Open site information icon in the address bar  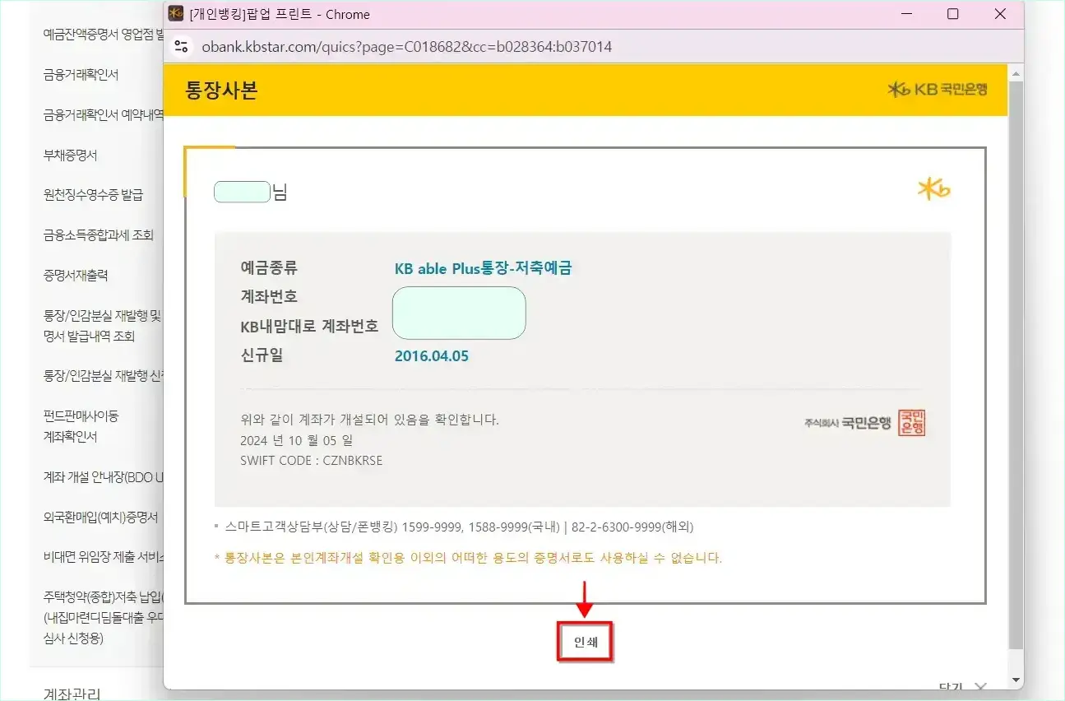click(x=181, y=46)
